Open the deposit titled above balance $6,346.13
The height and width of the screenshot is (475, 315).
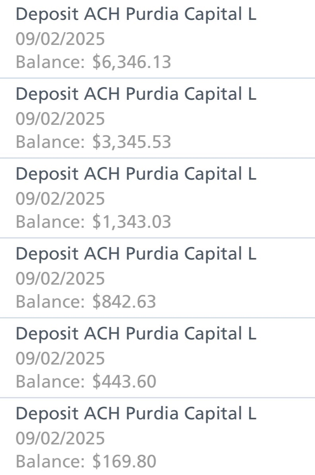(x=136, y=14)
